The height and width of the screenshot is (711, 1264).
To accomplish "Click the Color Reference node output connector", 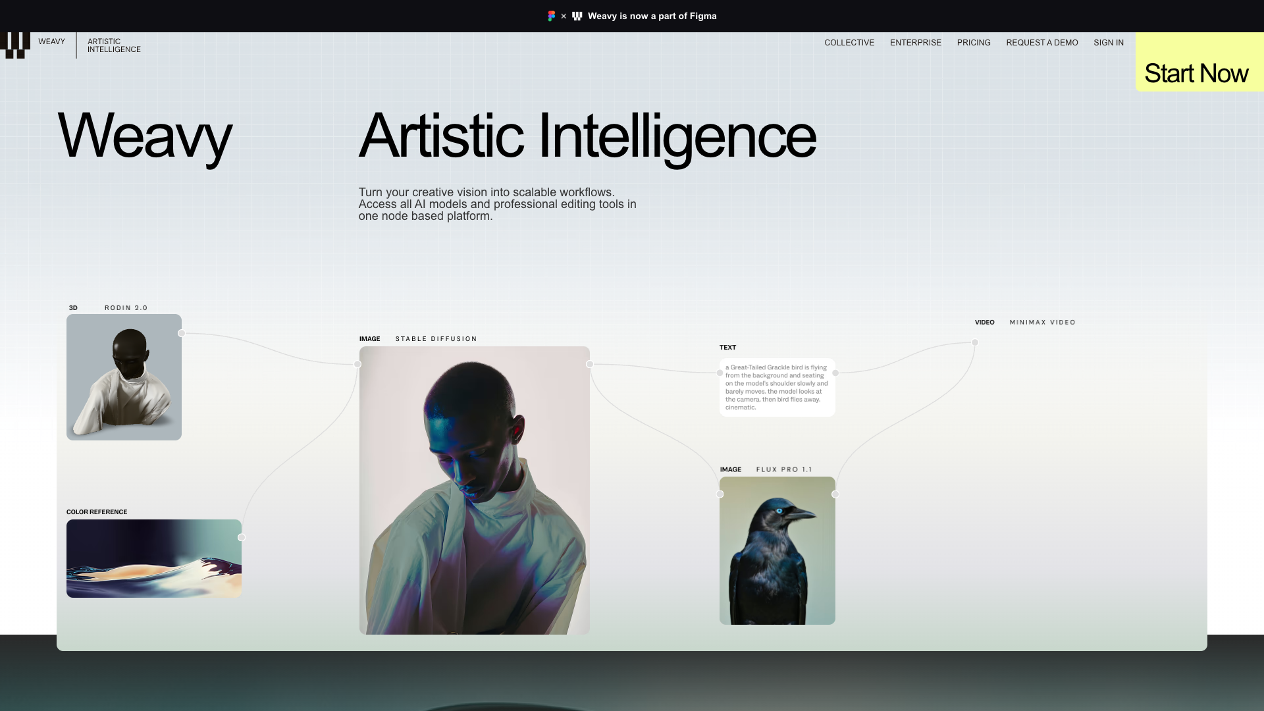I will tap(242, 537).
